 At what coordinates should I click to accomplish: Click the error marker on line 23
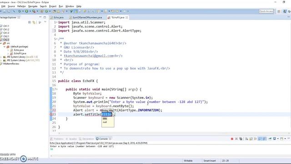tap(51, 114)
